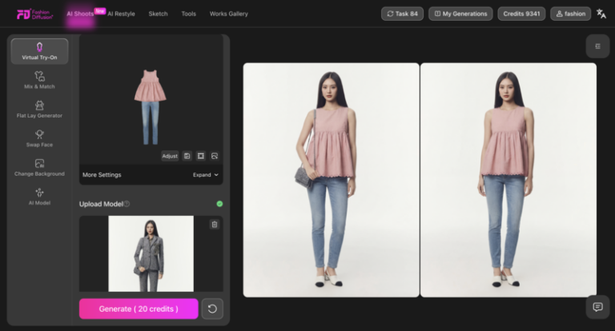Click the reset button beside Generate
Viewport: 615px width, 331px height.
212,309
